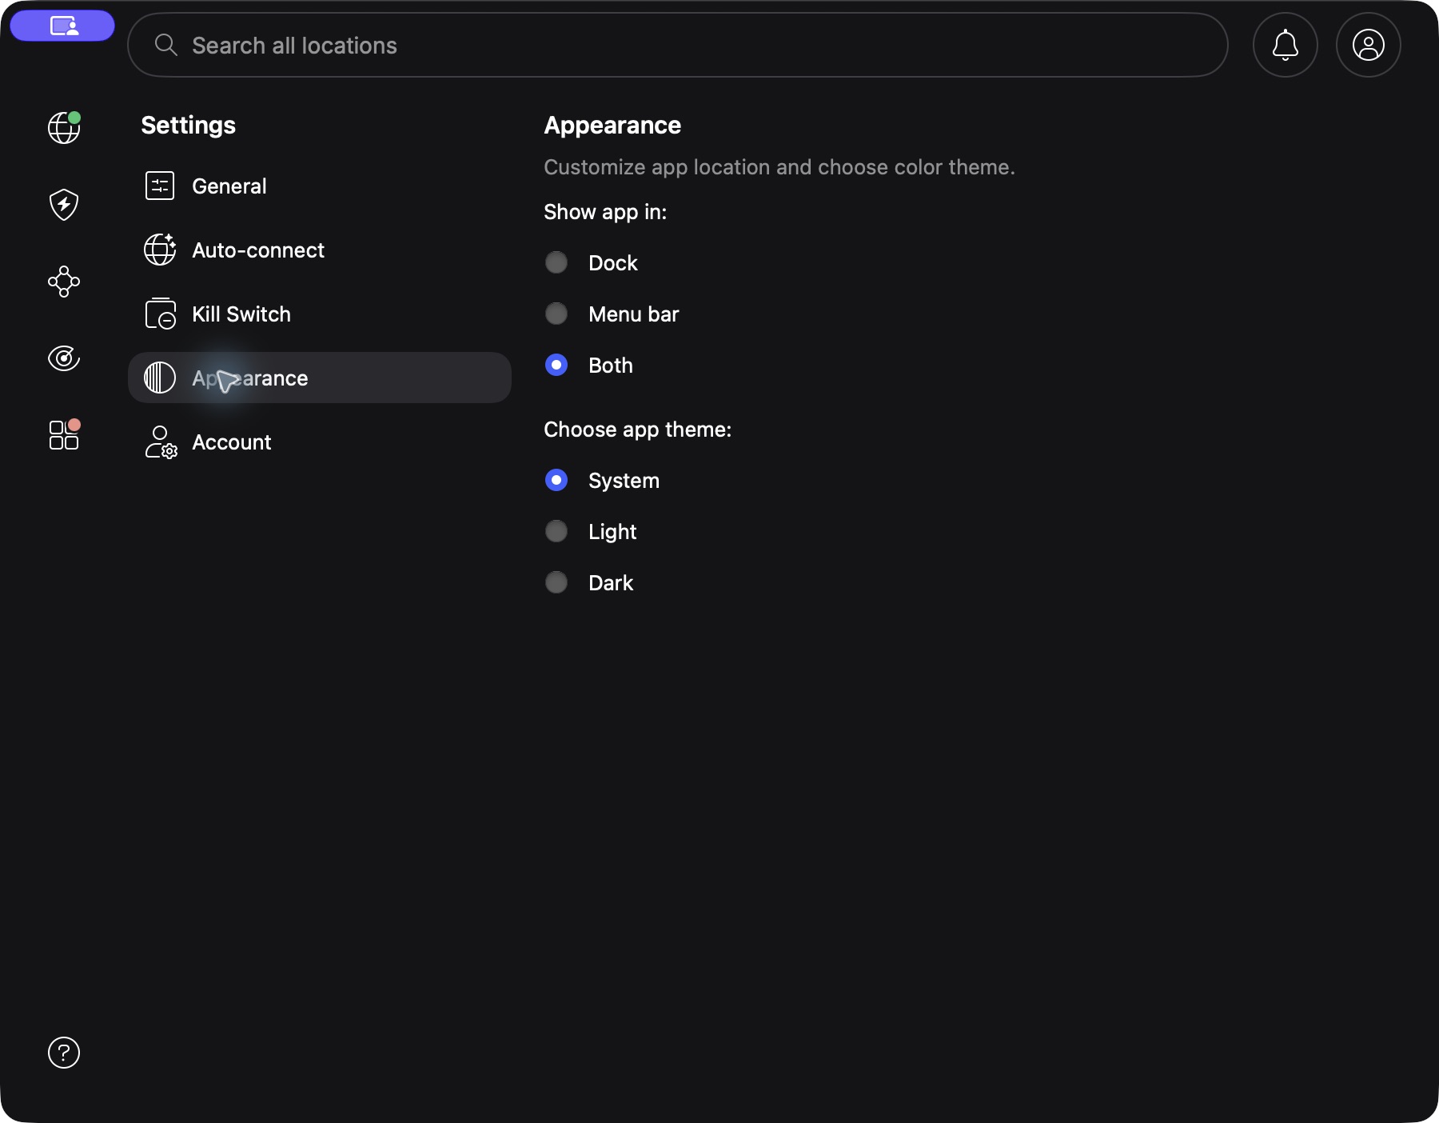
Task: Open the VPN globe sidebar icon
Action: click(x=64, y=128)
